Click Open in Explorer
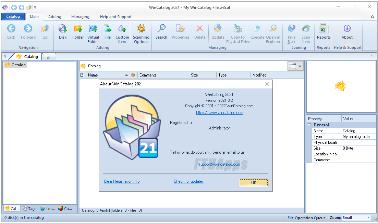 pos(273,34)
